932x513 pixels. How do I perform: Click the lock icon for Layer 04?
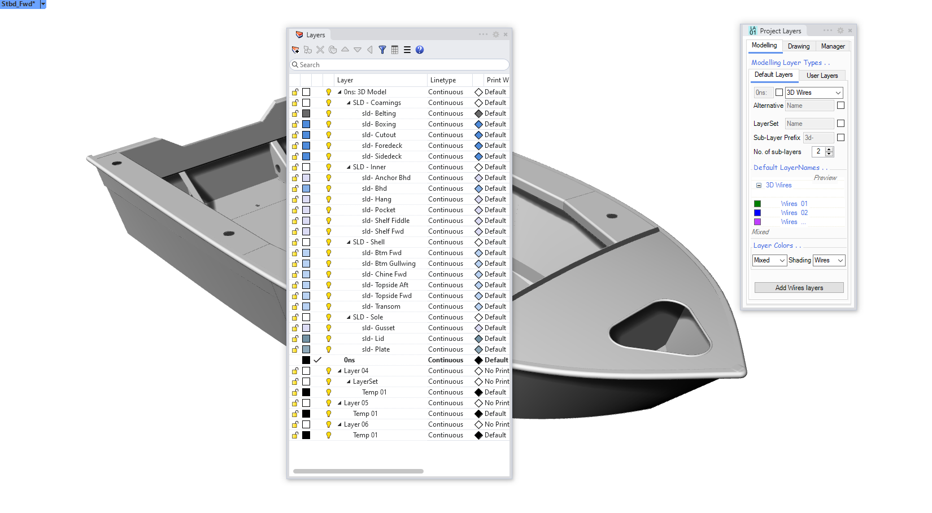(295, 371)
